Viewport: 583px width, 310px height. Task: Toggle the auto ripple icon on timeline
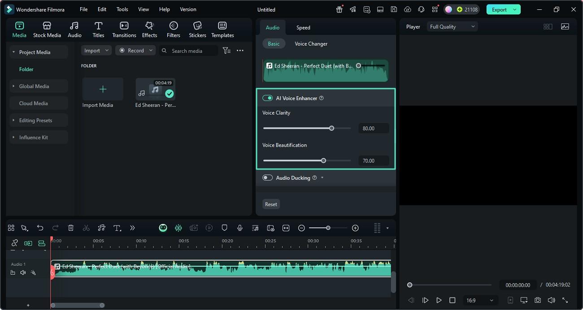[x=28, y=243]
